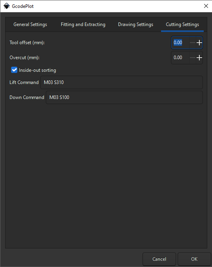212x267 pixels.
Task: Click the Overcut (mm) label
Action: [24, 58]
